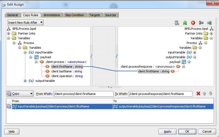Expand outputVariable in the left tree

25,81
